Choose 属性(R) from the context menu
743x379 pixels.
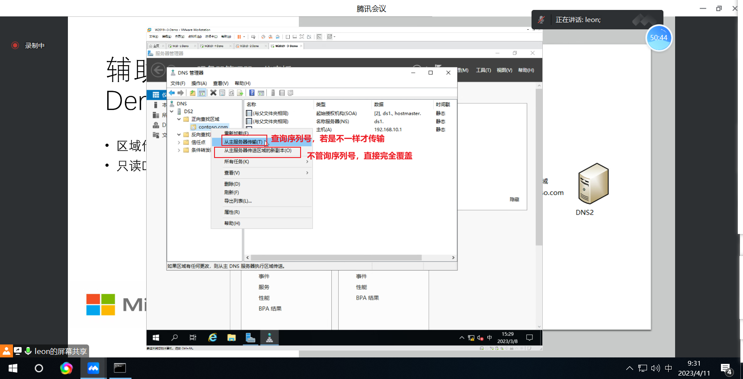pos(232,212)
